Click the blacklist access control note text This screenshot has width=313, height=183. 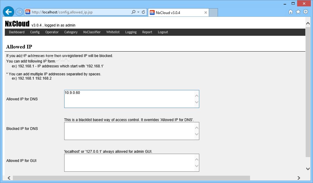[129, 120]
